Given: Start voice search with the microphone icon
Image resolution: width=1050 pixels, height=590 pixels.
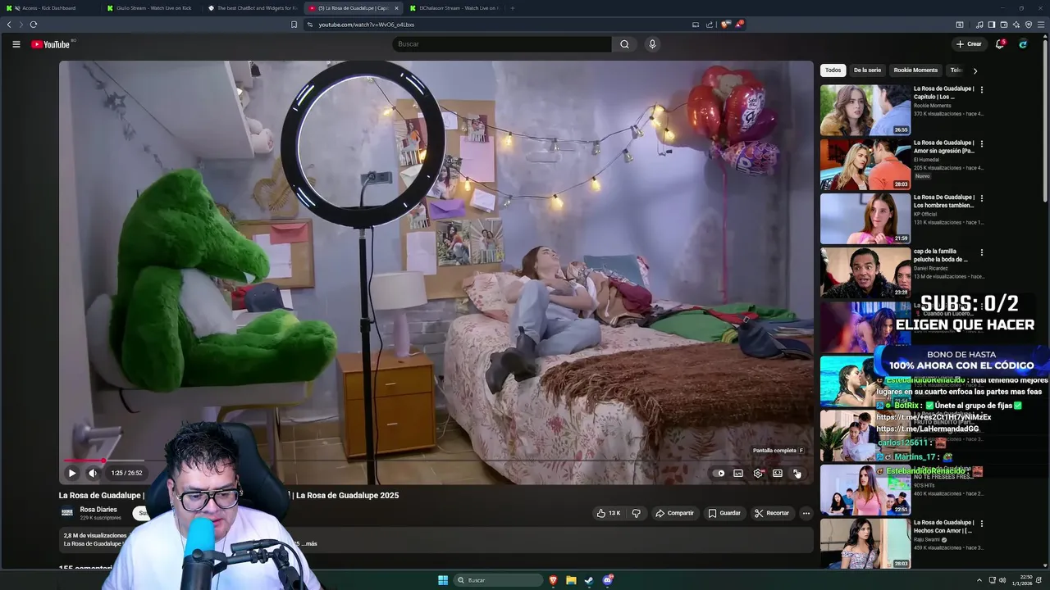Looking at the screenshot, I should click(652, 44).
